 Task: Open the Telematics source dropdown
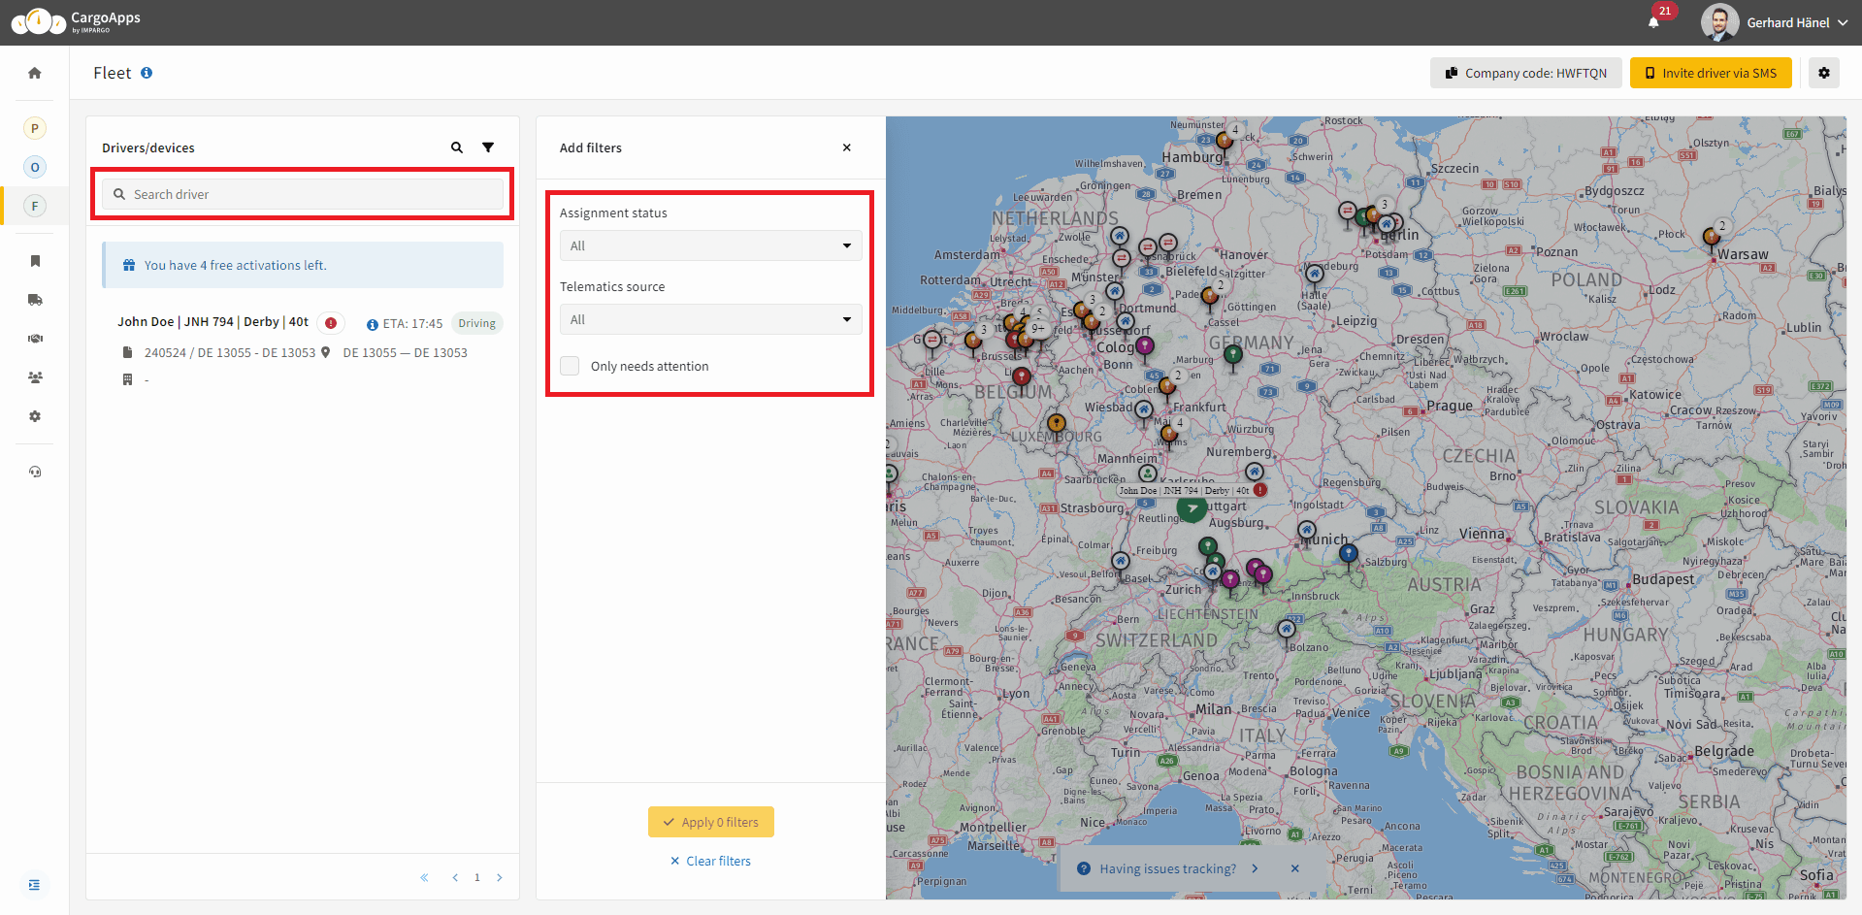coord(710,319)
